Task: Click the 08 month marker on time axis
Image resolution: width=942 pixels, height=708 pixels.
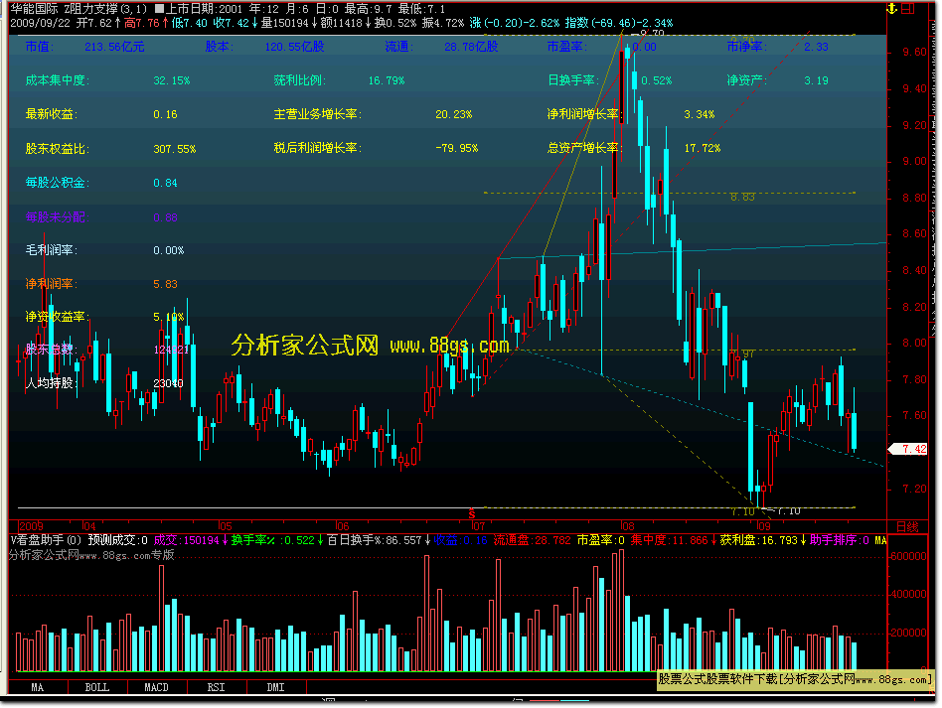Action: [x=627, y=526]
